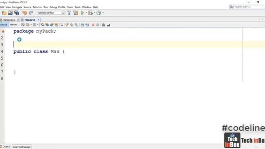Screen dimensions: 265x149
Task: Click line number 5 in gutter
Action: (2, 58)
